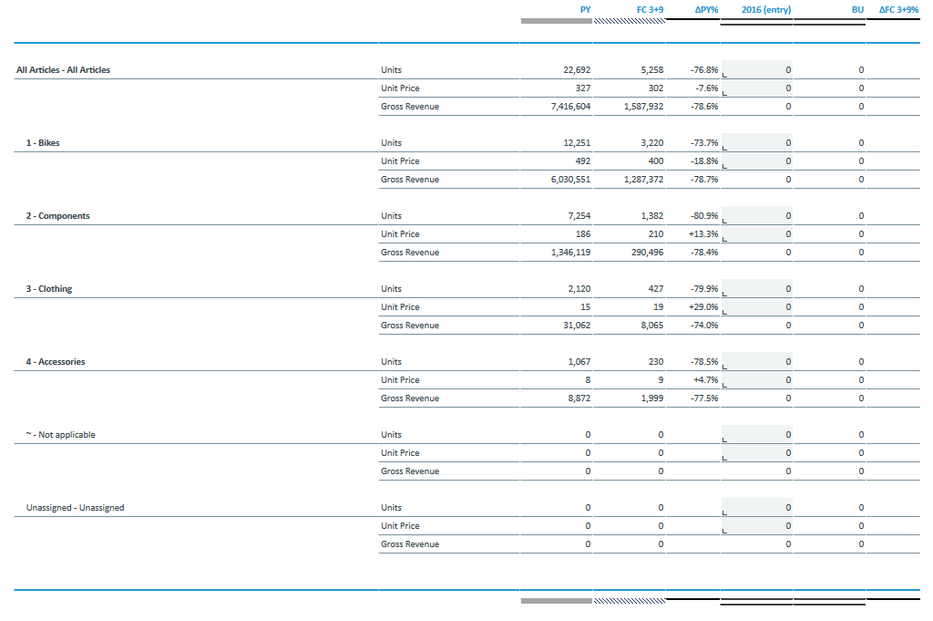933x621 pixels.
Task: Select the entry marker in All Articles Units cell
Action: (x=724, y=73)
